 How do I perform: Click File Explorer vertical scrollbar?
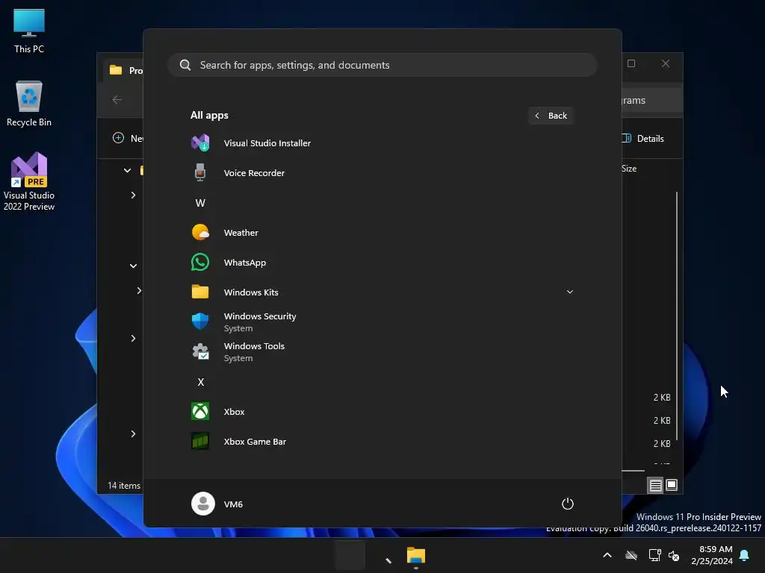pos(677,316)
